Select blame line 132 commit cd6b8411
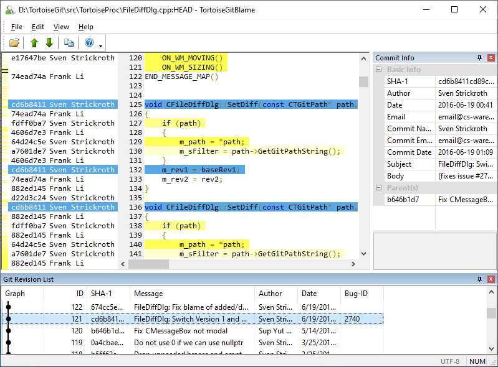The image size is (498, 367). point(61,170)
